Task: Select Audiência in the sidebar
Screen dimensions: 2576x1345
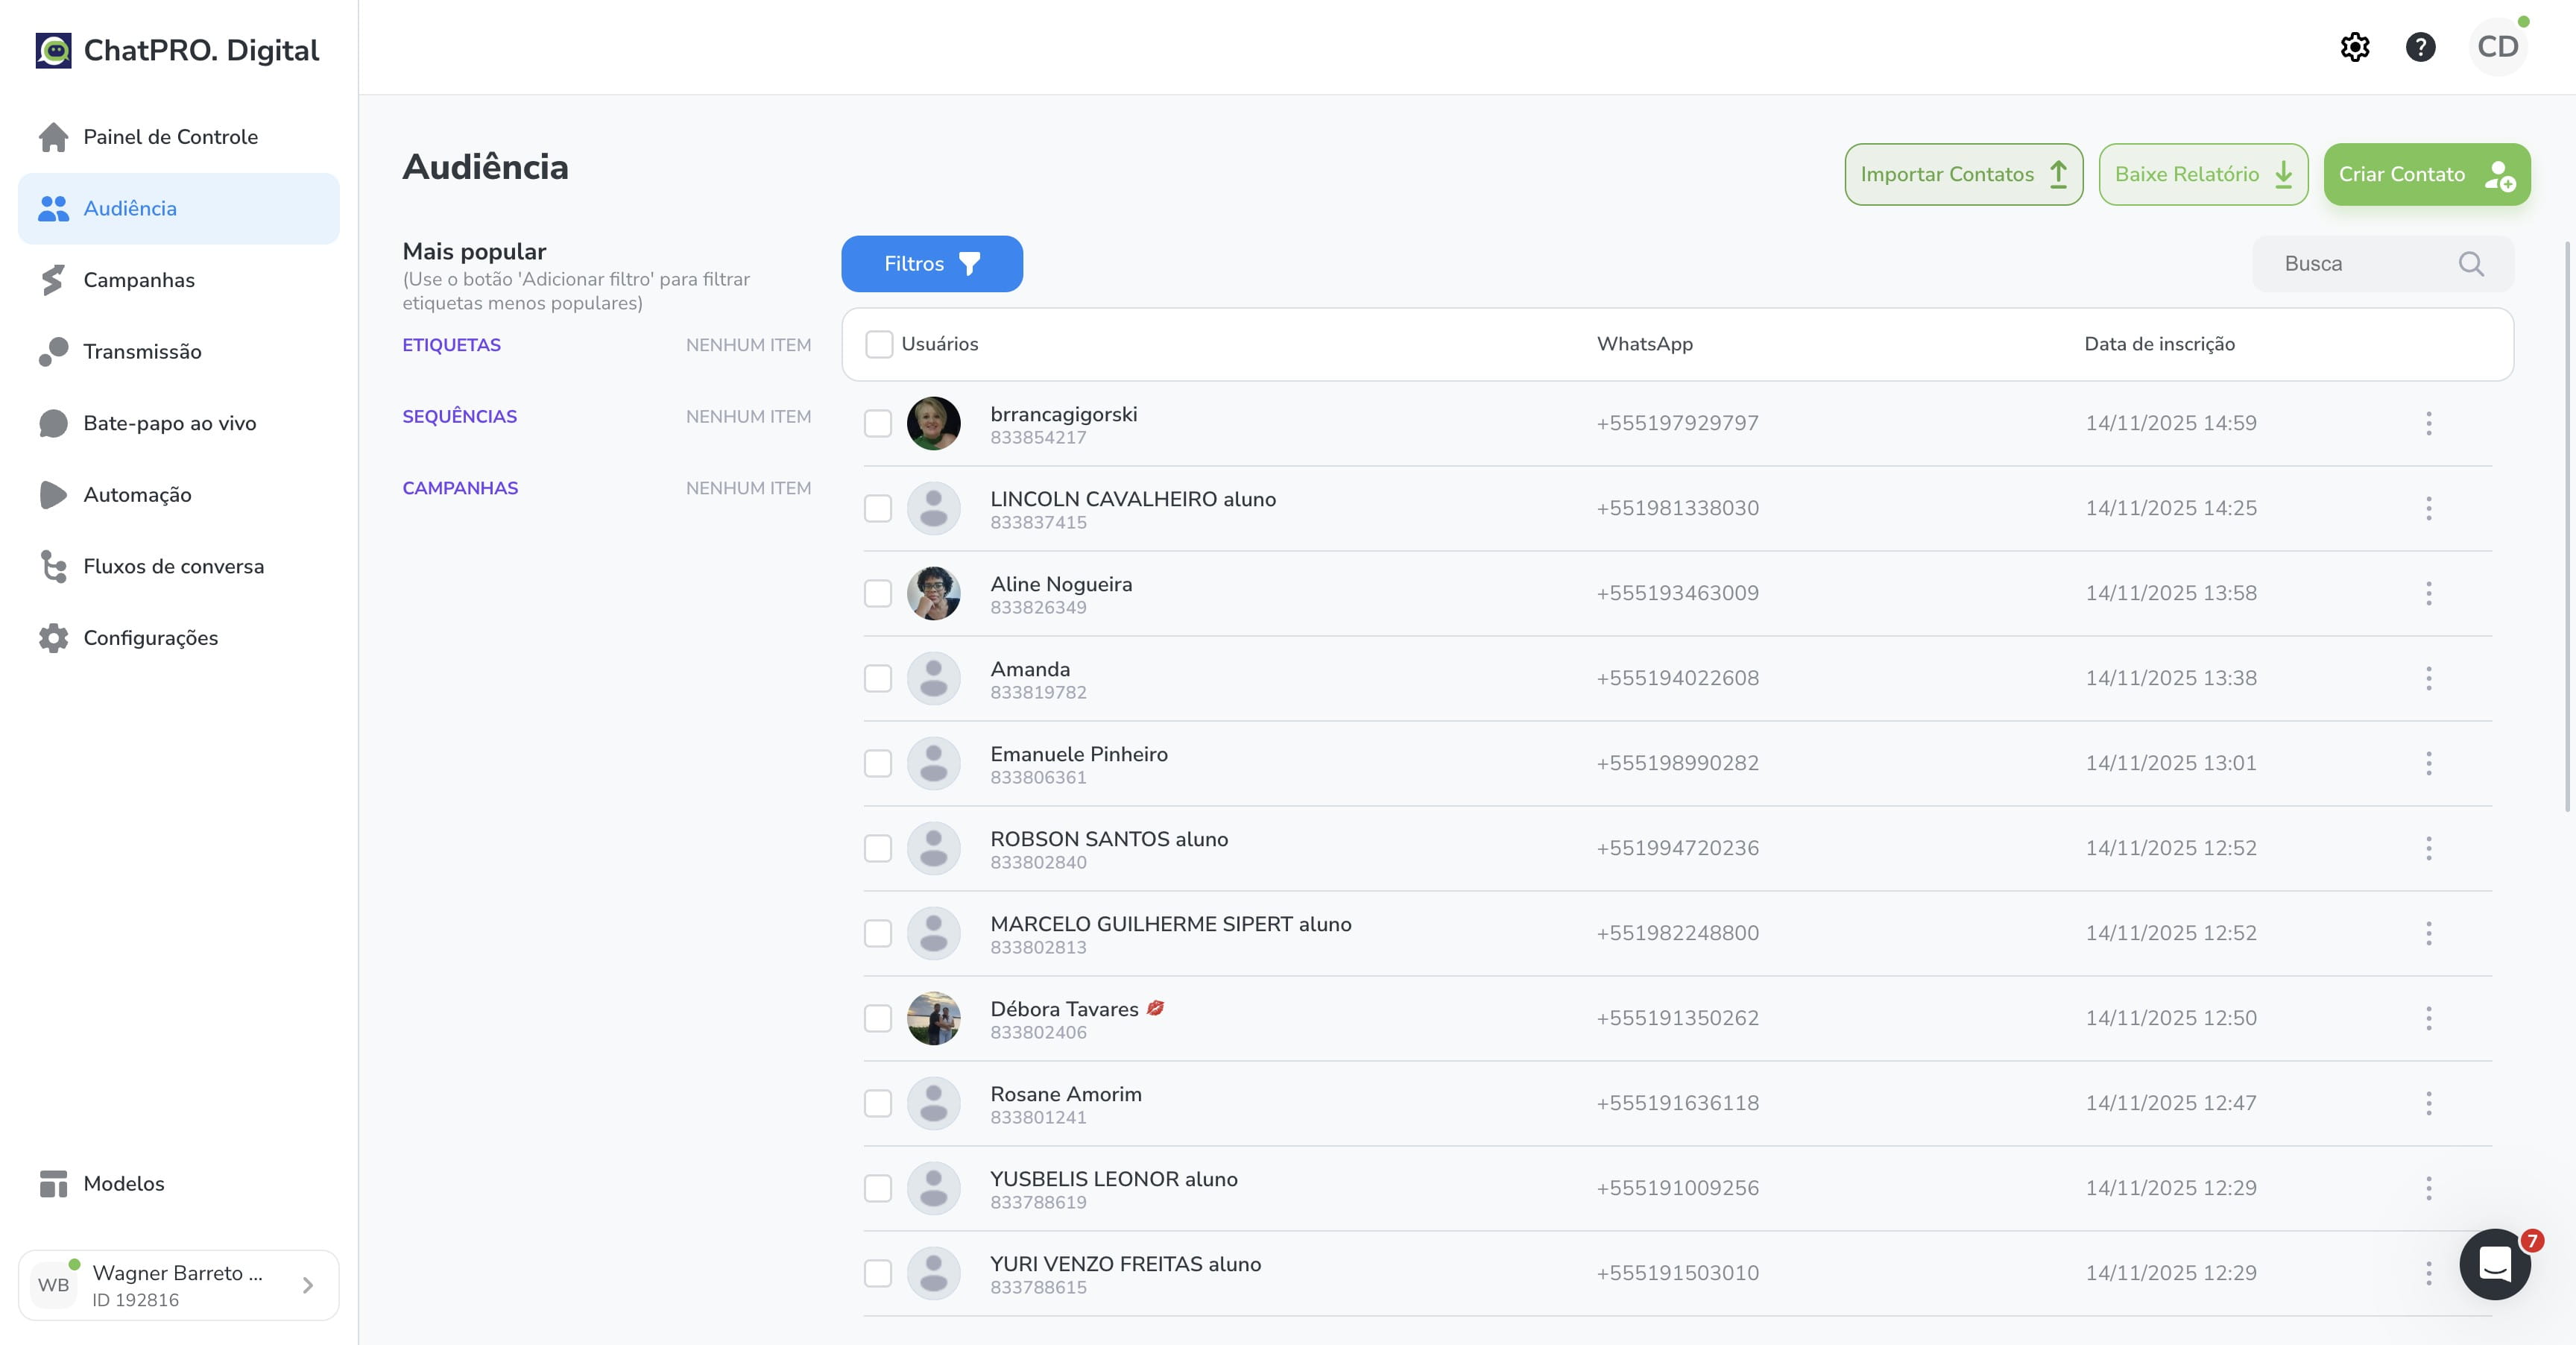Action: (179, 208)
